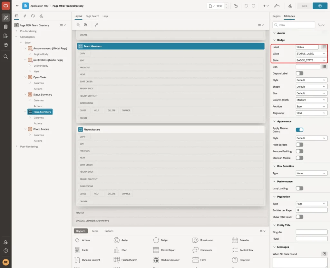The width and height of the screenshot is (330, 268).
Task: Enable the Lazy Loading switch
Action: (x=299, y=188)
